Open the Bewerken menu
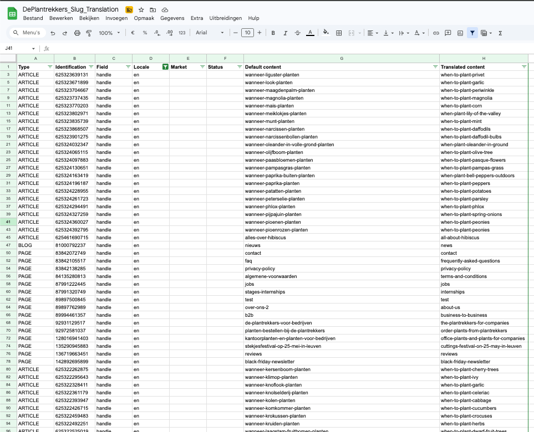 tap(61, 18)
